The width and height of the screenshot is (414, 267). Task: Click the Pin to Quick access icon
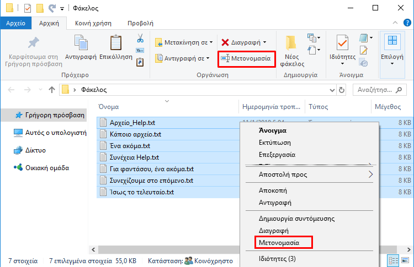pyautogui.click(x=34, y=42)
